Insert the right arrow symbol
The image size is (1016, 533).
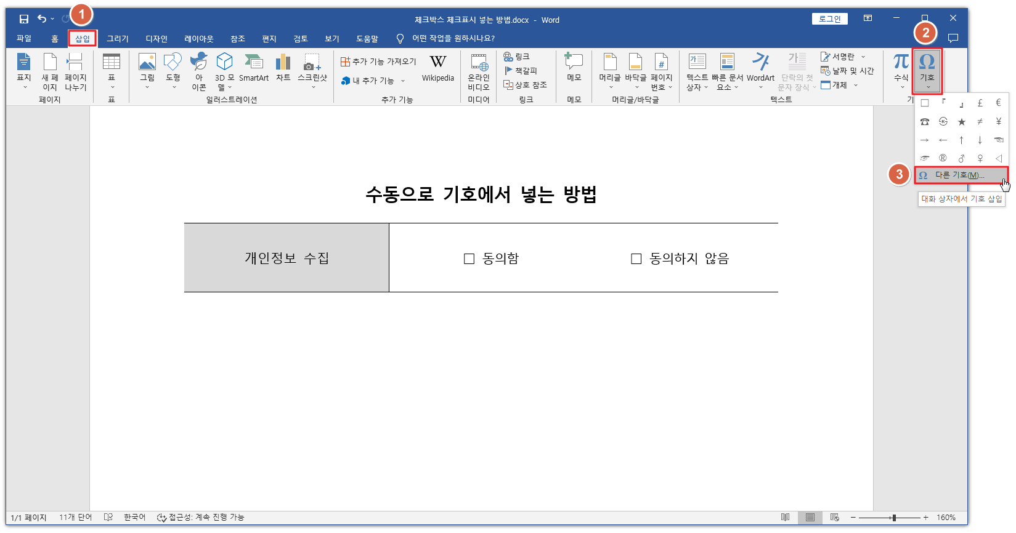click(x=924, y=140)
